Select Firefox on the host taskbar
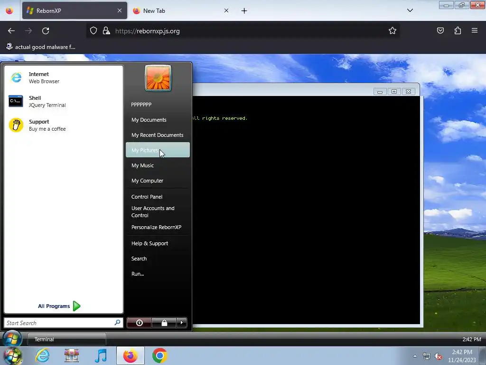 point(131,355)
